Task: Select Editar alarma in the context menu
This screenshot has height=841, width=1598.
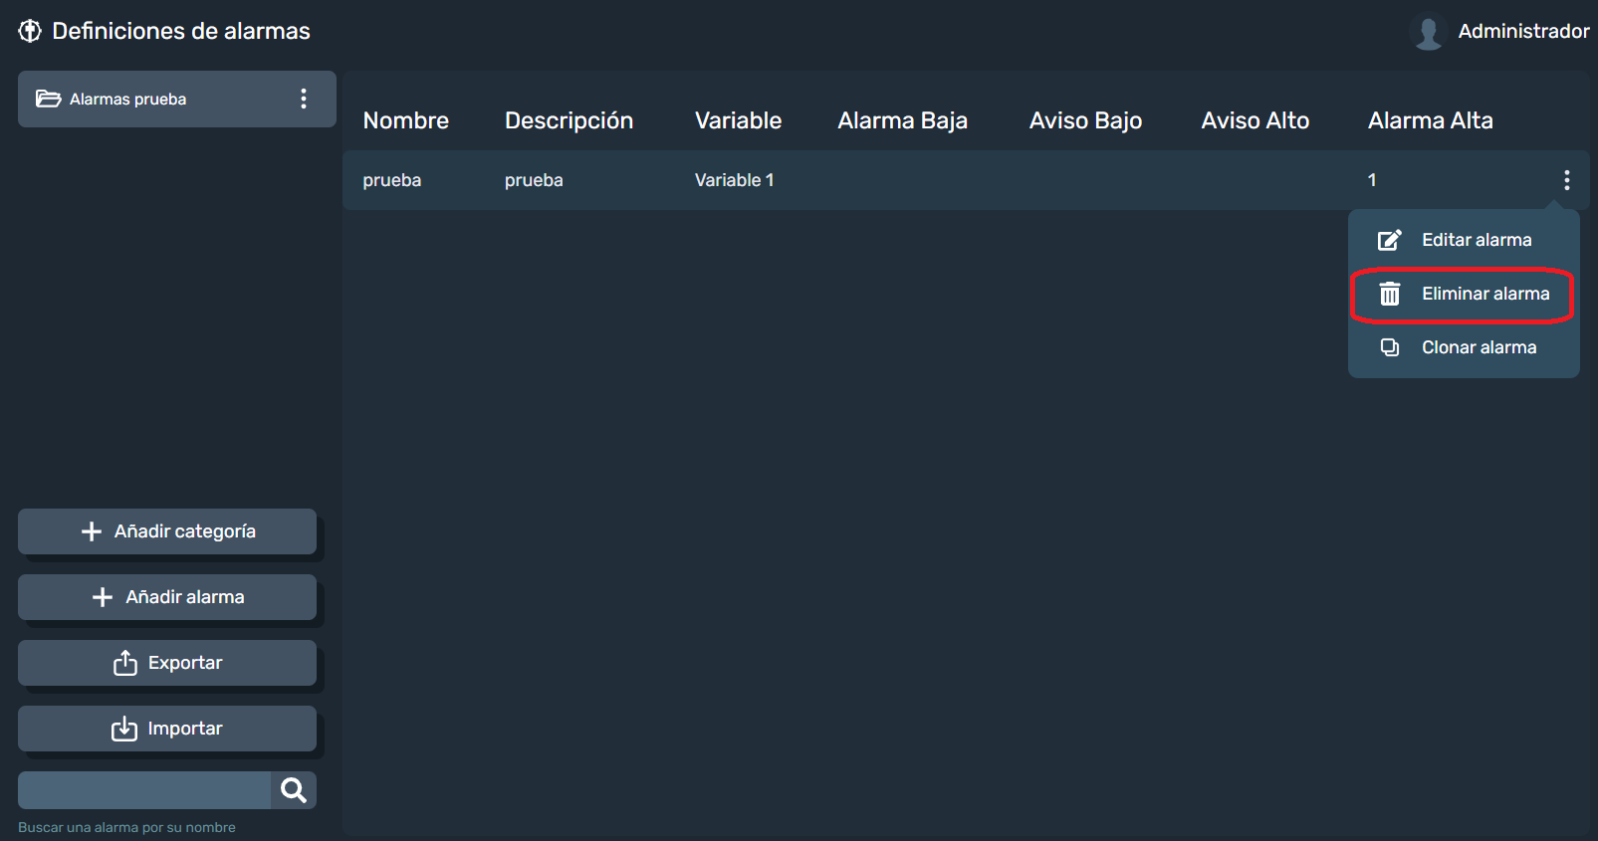Action: pos(1464,240)
